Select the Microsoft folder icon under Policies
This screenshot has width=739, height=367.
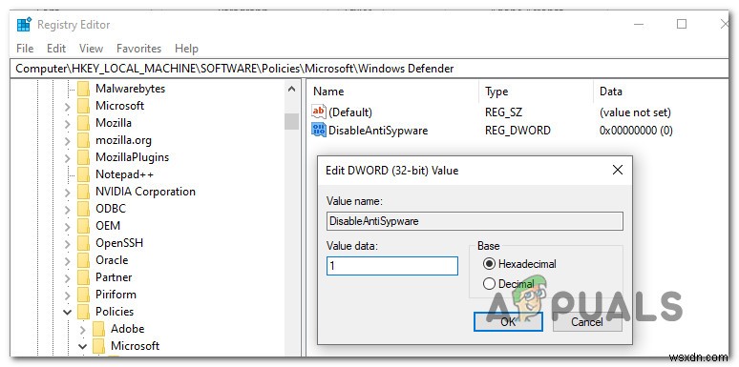tap(99, 346)
